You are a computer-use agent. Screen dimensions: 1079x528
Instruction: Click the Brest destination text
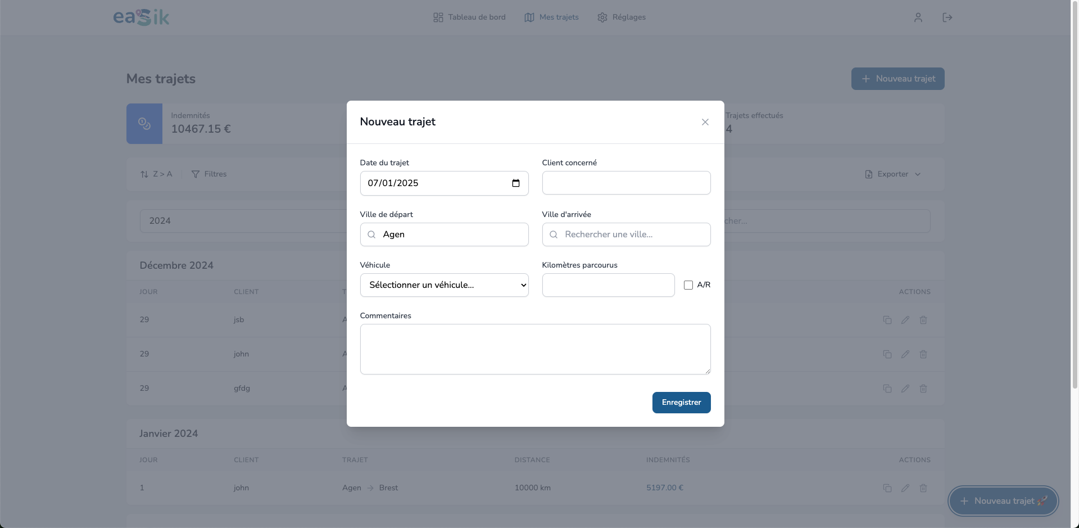click(388, 488)
